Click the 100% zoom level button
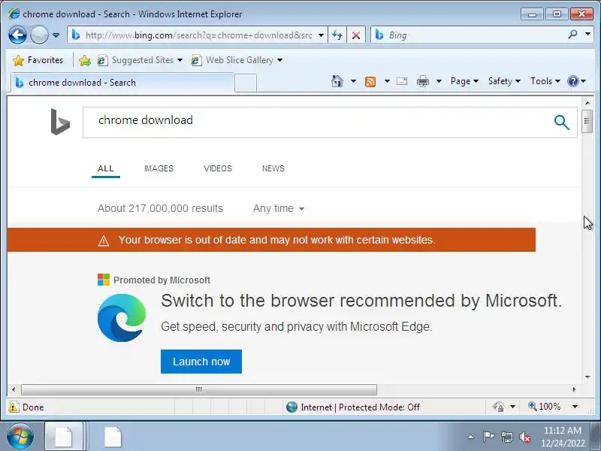This screenshot has height=451, width=601. (x=544, y=407)
